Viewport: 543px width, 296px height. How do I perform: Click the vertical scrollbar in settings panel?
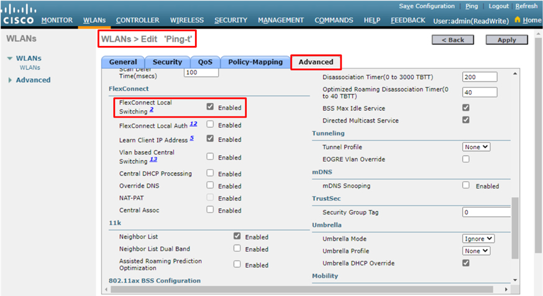coord(514,224)
